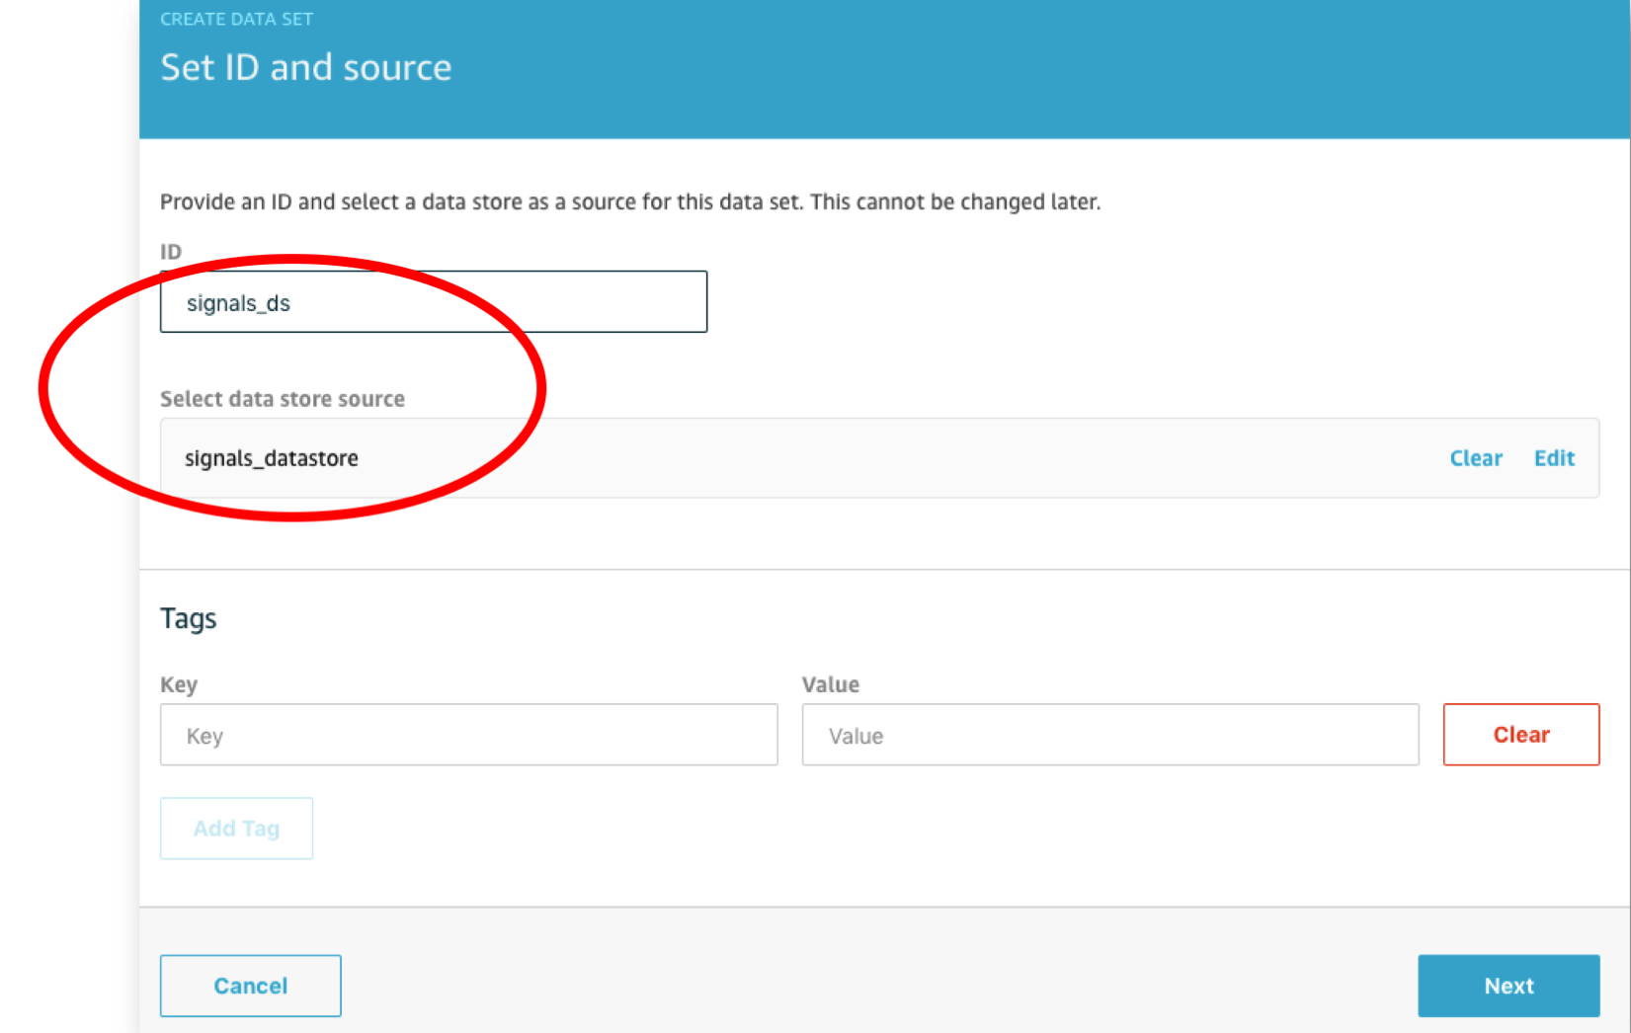1631x1033 pixels.
Task: Click the Tags section heading
Action: coord(188,618)
